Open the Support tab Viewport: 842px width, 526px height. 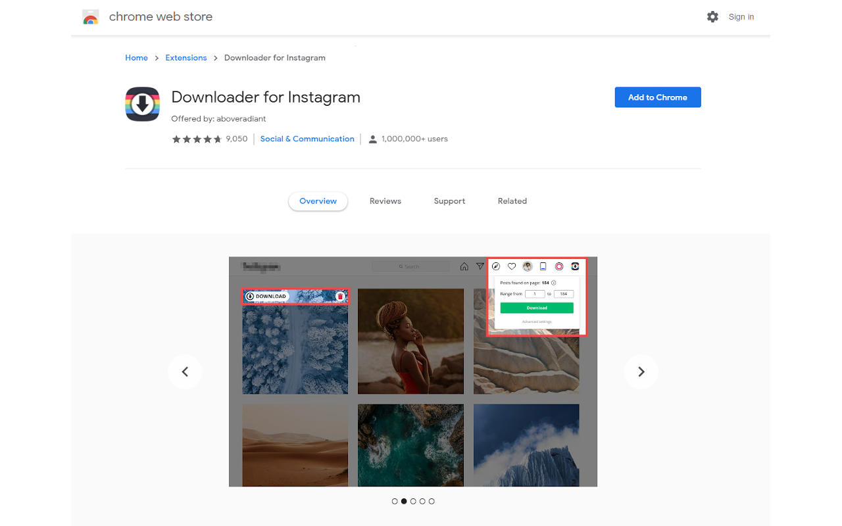449,201
